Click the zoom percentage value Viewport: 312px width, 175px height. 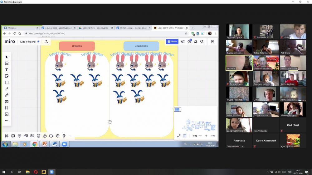pyautogui.click(x=213, y=136)
